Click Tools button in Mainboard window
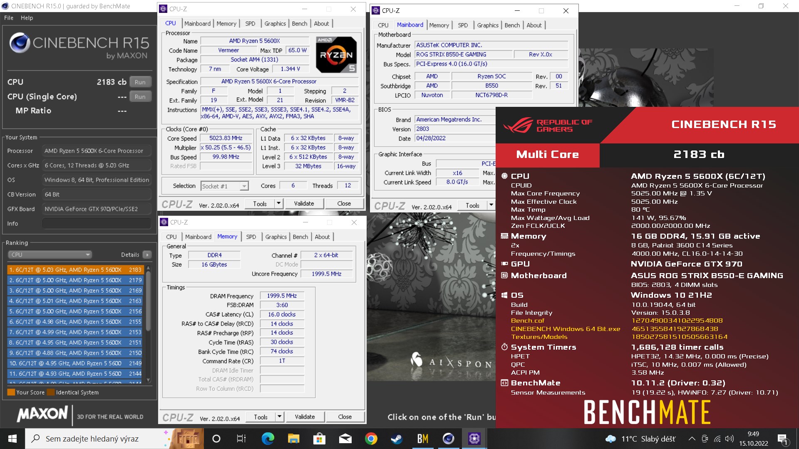Viewport: 799px width, 449px height. tap(473, 205)
